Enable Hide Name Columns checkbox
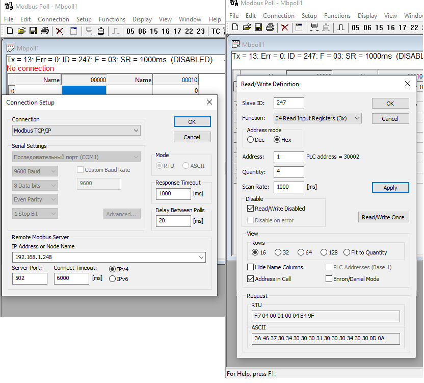 (x=250, y=267)
